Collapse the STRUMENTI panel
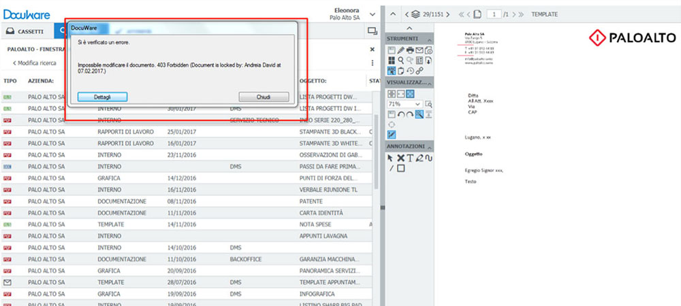Image resolution: width=681 pixels, height=306 pixels. click(x=429, y=40)
